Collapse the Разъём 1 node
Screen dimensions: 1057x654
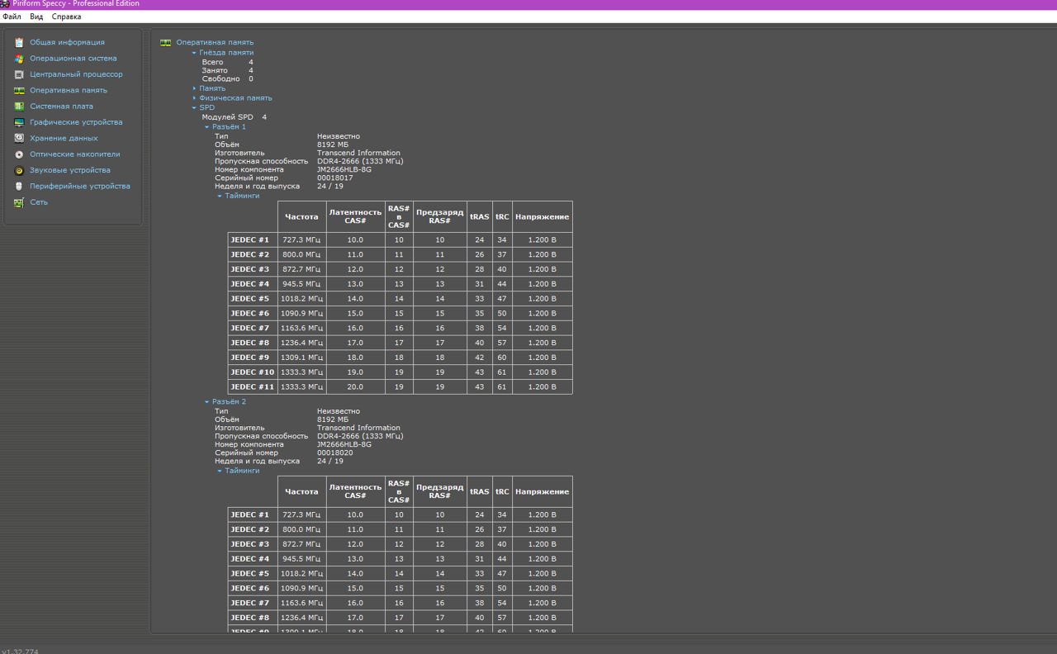tap(207, 127)
